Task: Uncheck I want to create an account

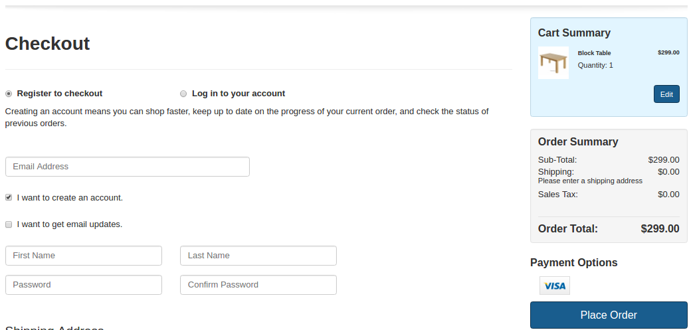Action: pos(9,198)
